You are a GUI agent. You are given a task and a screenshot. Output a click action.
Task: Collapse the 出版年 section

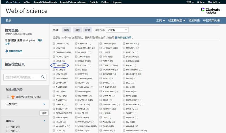pos(44,121)
